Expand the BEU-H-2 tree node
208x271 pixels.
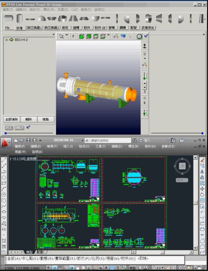coord(6,40)
